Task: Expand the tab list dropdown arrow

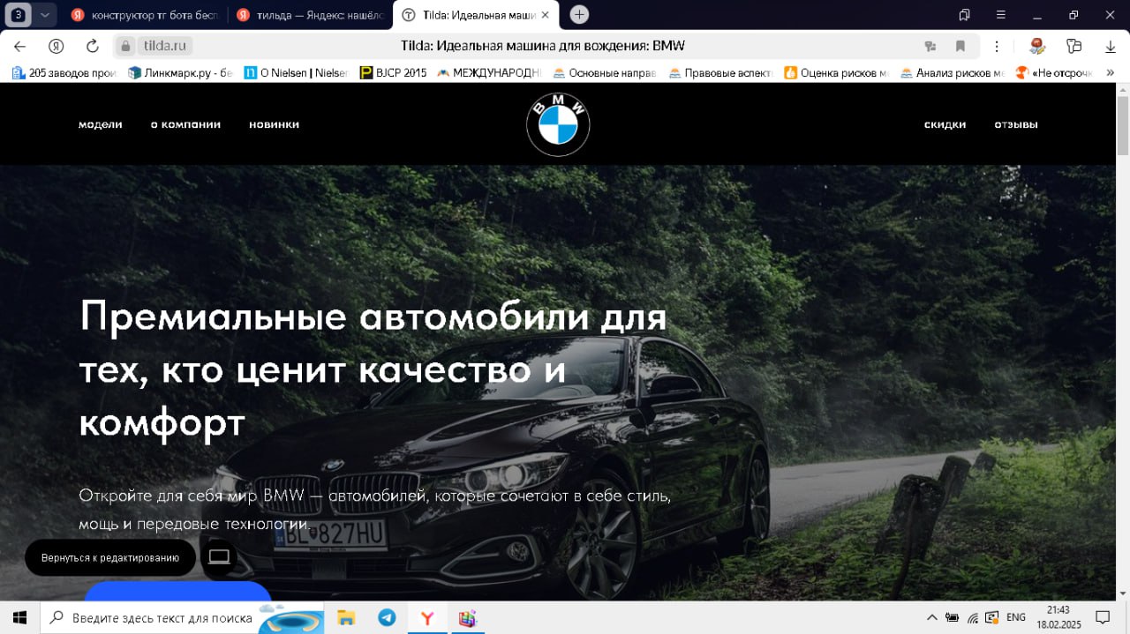Action: [44, 14]
